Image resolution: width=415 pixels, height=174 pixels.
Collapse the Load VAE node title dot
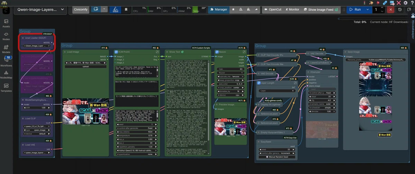(x=23, y=145)
